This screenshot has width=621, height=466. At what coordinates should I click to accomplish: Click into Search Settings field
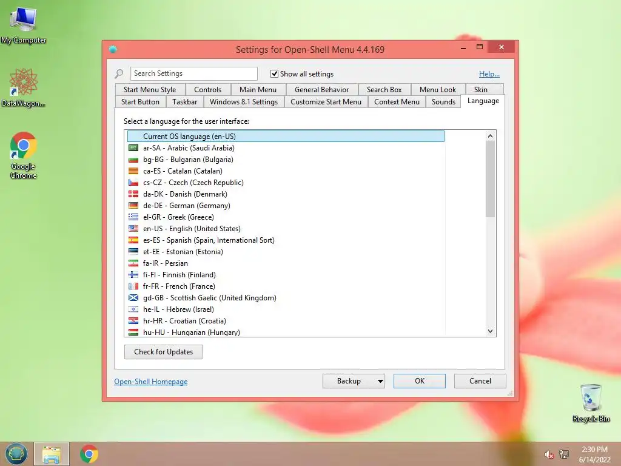pos(193,73)
